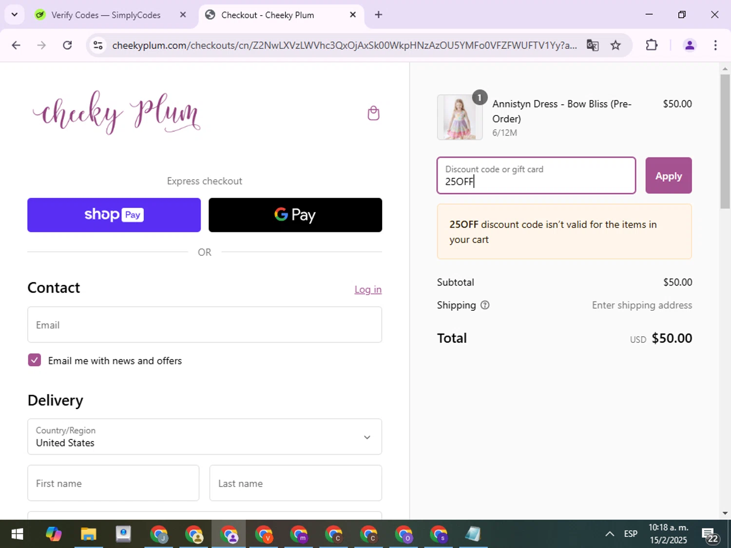
Task: Open the tab search dropdown arrow
Action: 14,15
